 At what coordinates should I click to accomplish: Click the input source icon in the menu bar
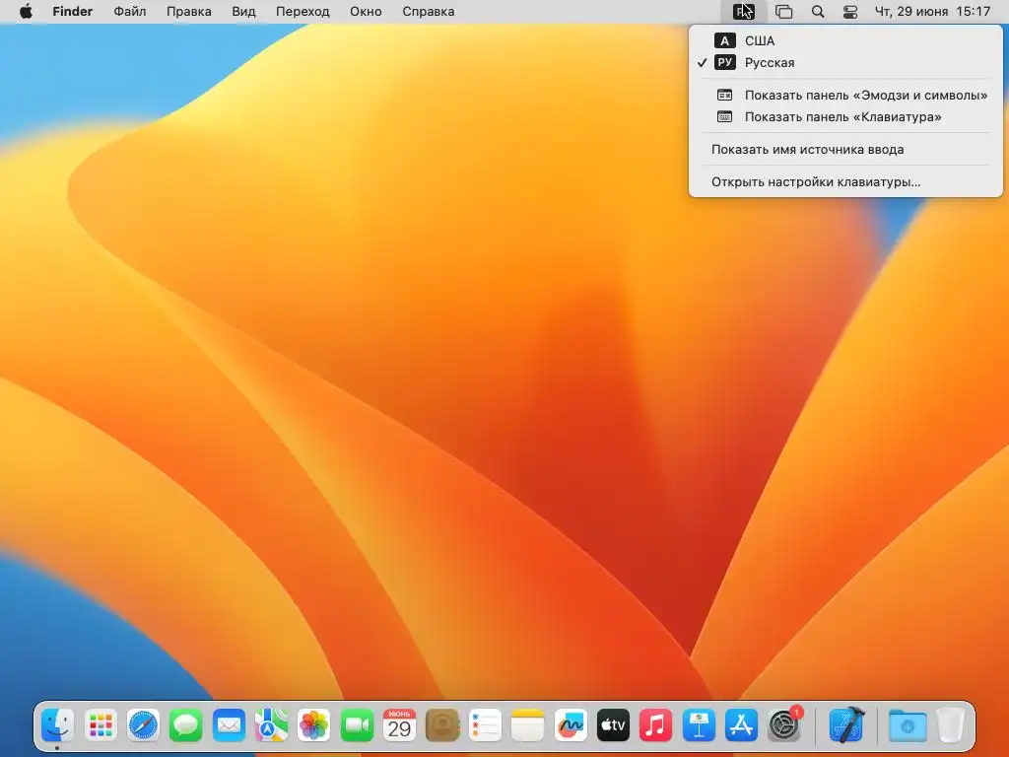pyautogui.click(x=743, y=12)
